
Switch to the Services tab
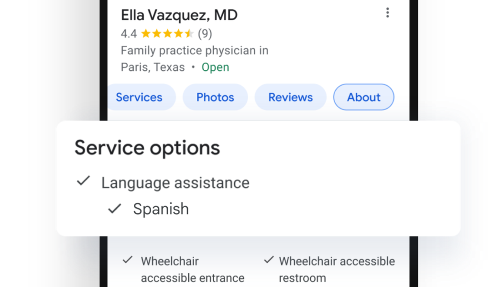[x=140, y=97]
